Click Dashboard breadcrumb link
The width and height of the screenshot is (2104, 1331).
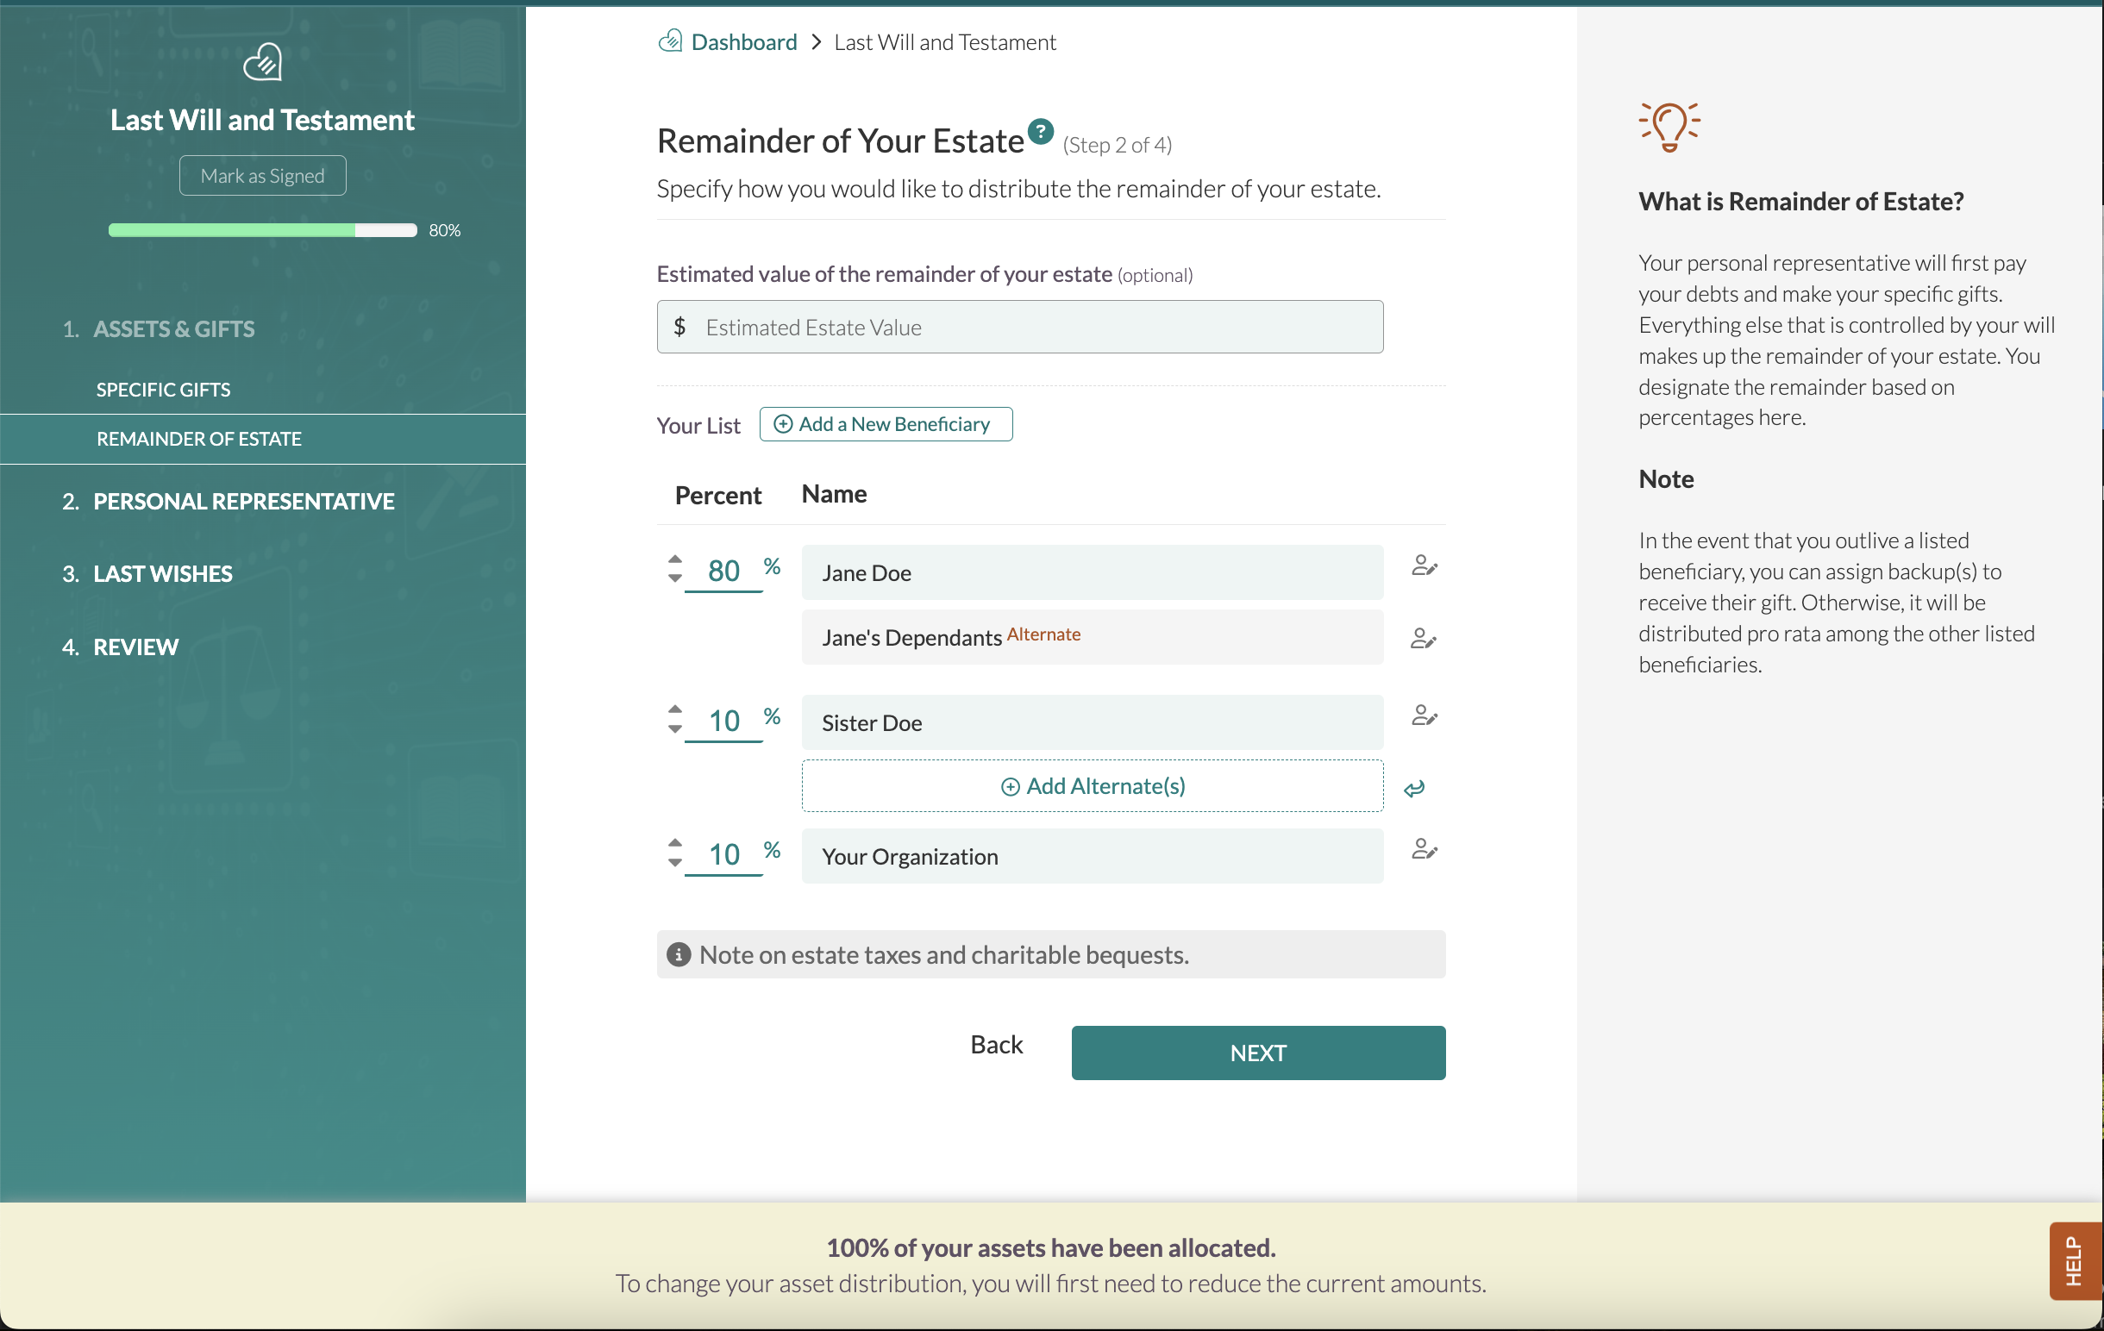coord(742,42)
